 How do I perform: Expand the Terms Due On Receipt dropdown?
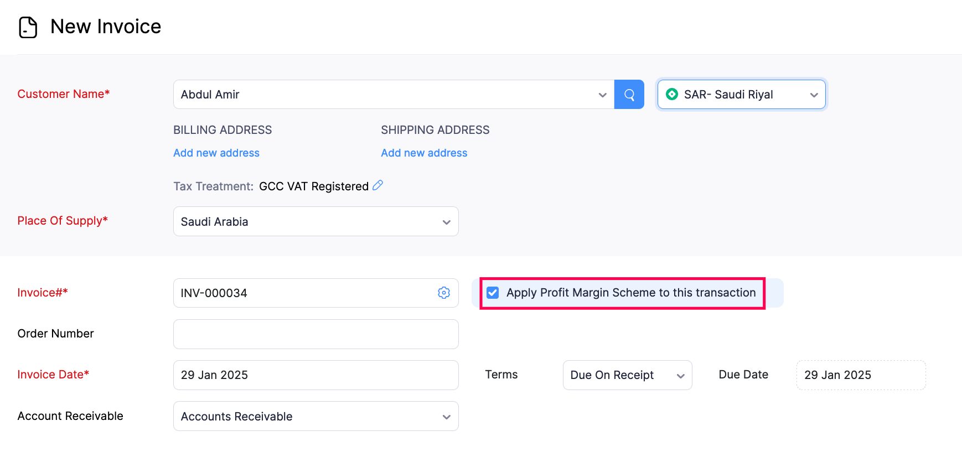pyautogui.click(x=627, y=375)
